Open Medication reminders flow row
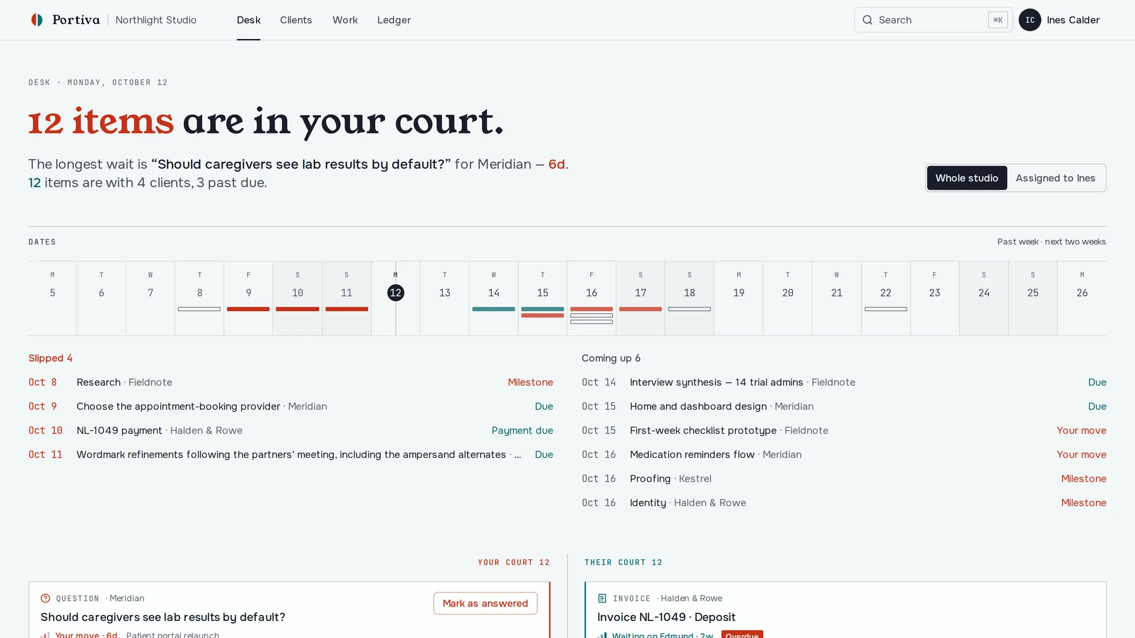Viewport: 1135px width, 638px height. (x=844, y=454)
